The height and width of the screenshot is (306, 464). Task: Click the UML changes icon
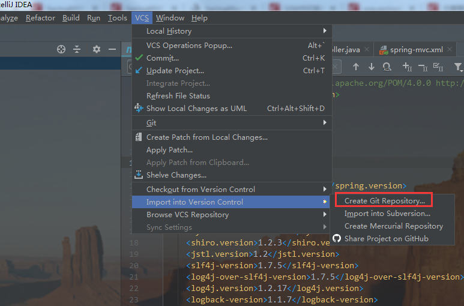(139, 108)
